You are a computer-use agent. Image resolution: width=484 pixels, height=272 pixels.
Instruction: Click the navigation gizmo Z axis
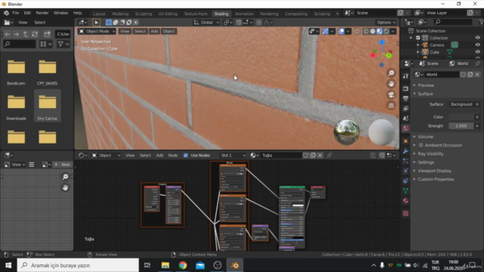point(382,42)
